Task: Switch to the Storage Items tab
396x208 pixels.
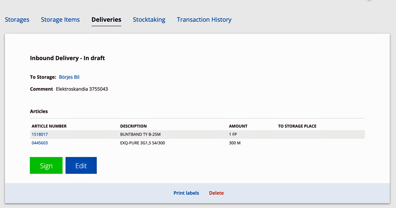Action: coord(60,19)
